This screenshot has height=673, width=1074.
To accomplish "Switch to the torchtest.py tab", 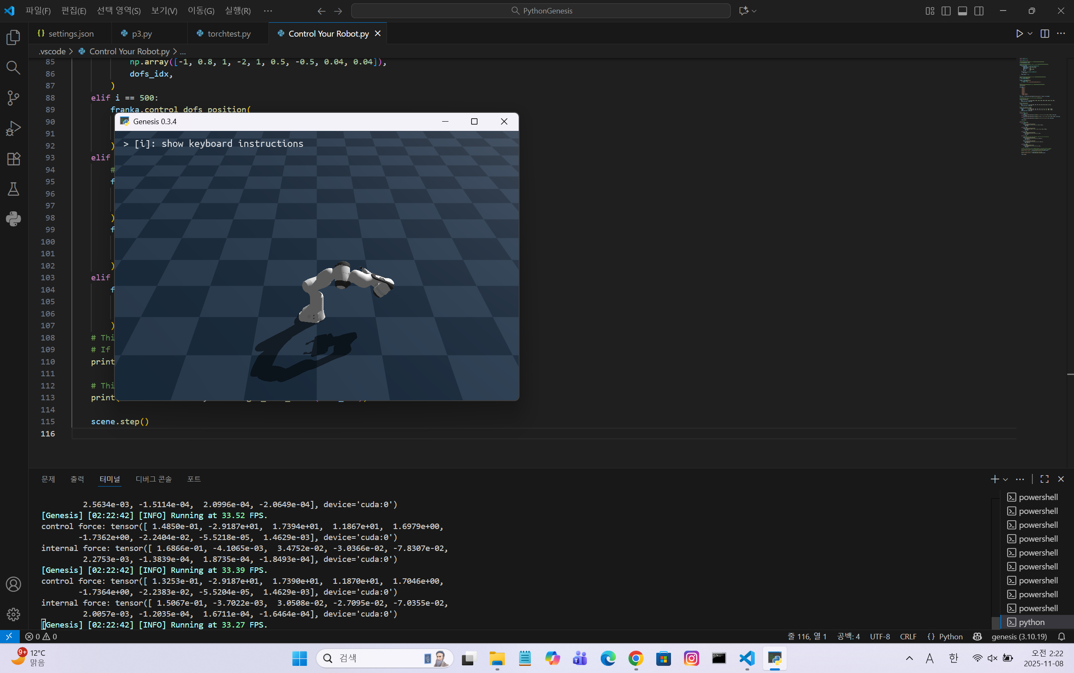I will (229, 34).
